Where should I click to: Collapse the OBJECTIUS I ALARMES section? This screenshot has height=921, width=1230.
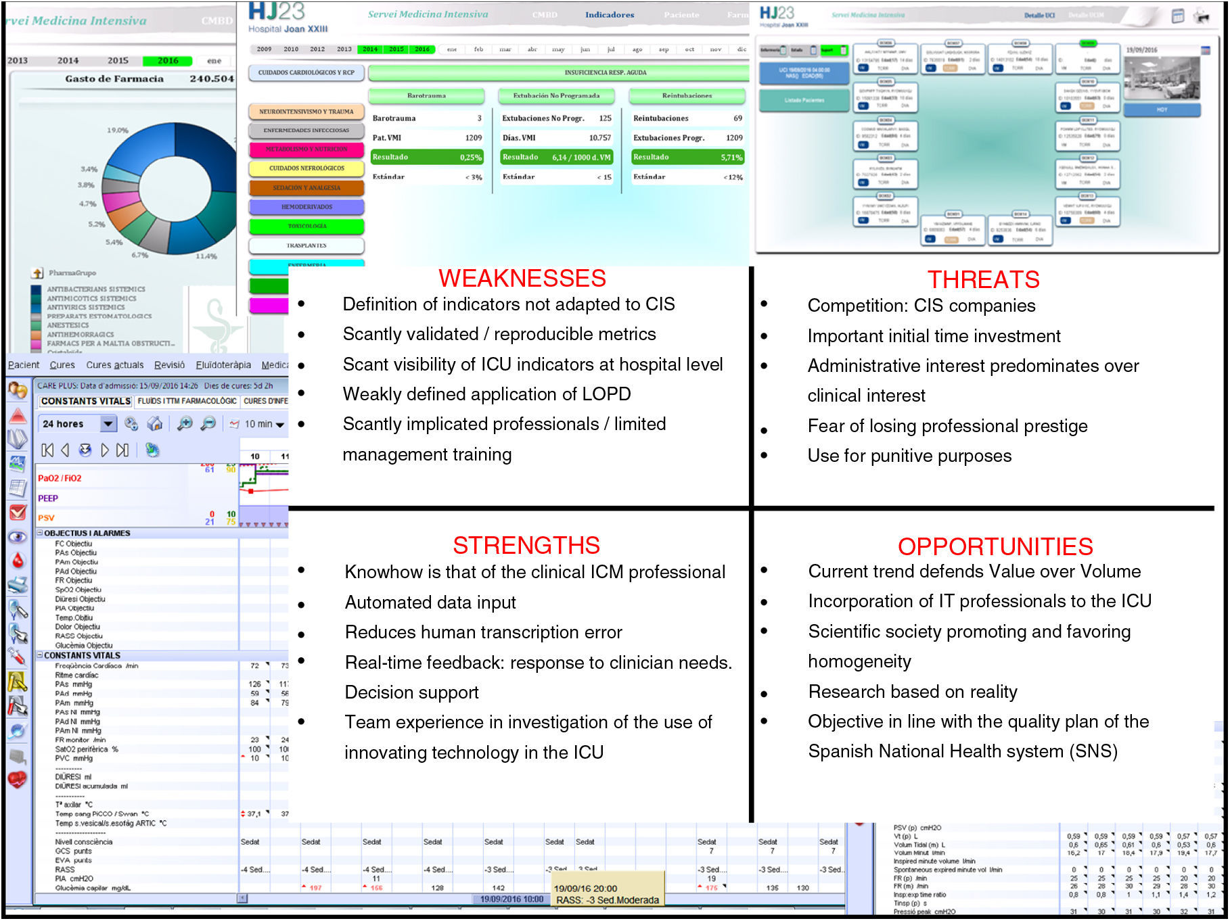point(39,533)
